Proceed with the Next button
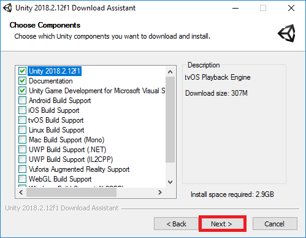Viewport: 306px width, 238px height. (221, 224)
